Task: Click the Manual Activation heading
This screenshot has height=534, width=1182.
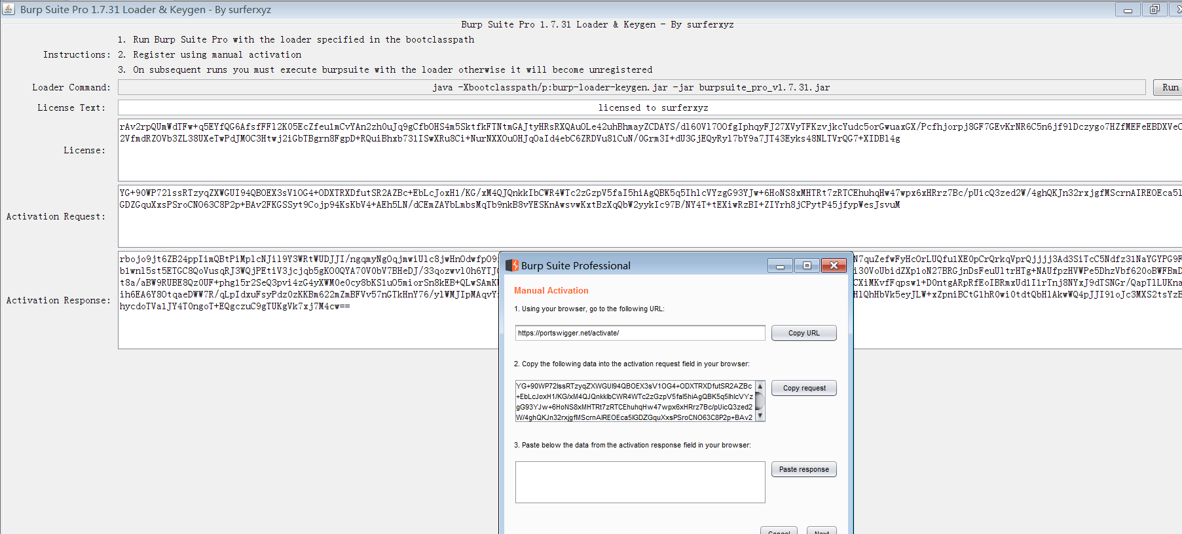Action: tap(551, 290)
